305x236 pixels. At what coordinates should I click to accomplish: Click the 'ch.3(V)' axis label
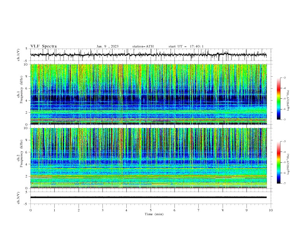18,198
